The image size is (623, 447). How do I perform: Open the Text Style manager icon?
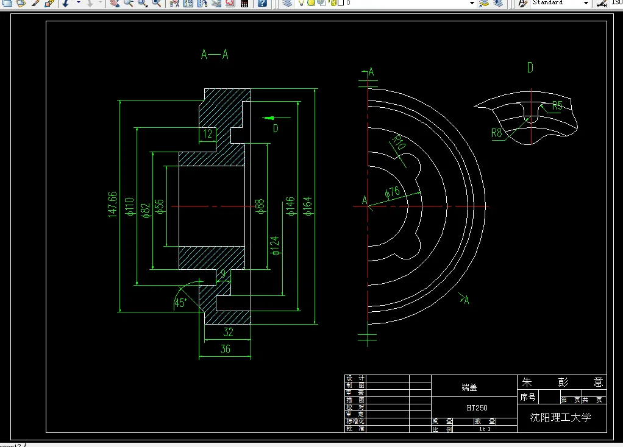point(523,3)
